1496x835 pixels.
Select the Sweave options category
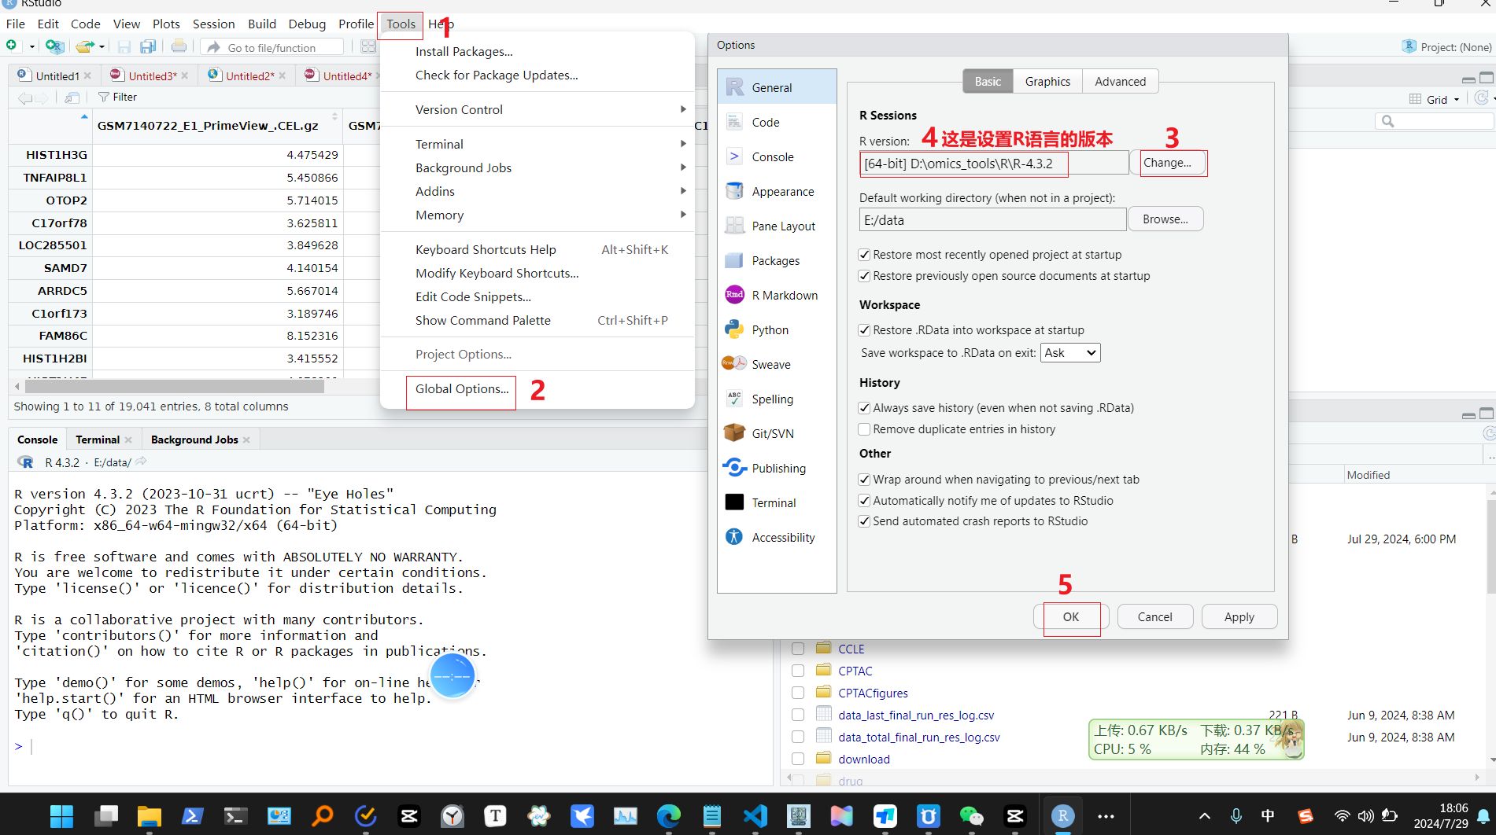pyautogui.click(x=776, y=364)
